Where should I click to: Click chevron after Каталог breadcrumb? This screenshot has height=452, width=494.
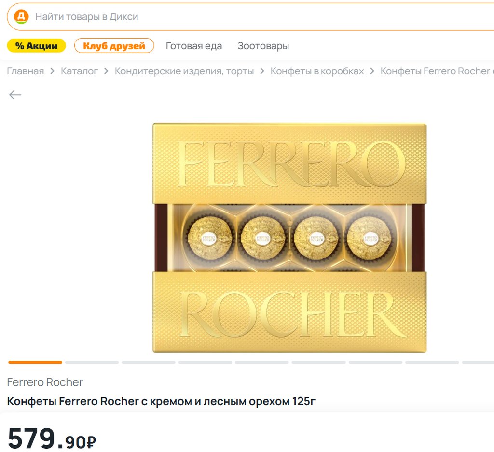click(x=106, y=71)
